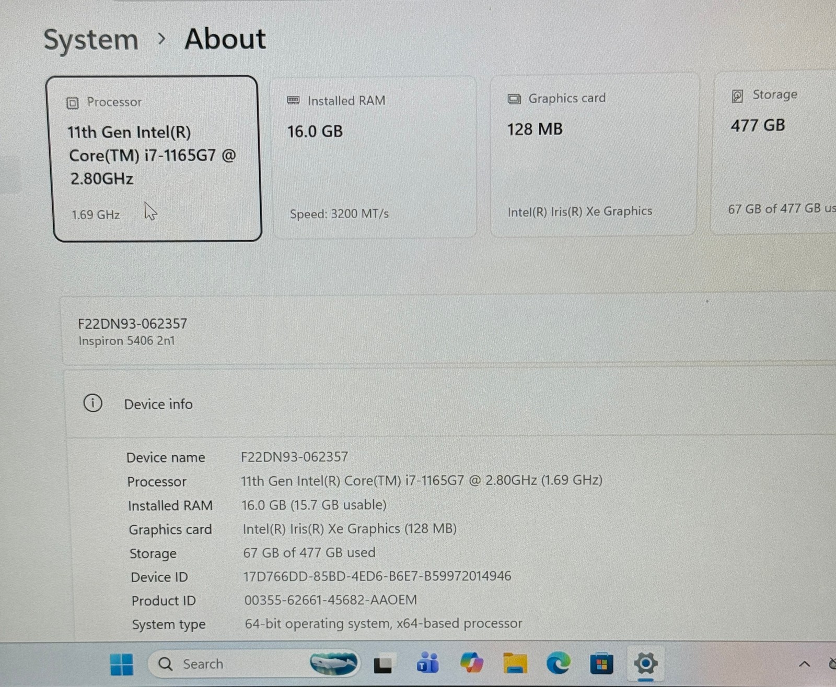Open Task View from the taskbar
This screenshot has width=836, height=687.
382,665
